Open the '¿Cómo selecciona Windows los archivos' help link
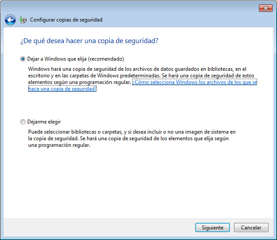Screen dimensions: 277x240 194,82
